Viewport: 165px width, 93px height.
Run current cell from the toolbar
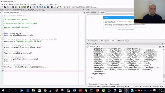(x=22, y=7)
